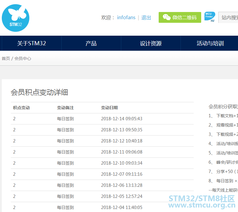Click the 变动日期 column header

tap(109, 108)
